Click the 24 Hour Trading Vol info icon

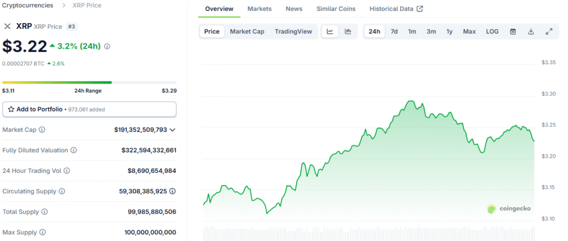67,171
